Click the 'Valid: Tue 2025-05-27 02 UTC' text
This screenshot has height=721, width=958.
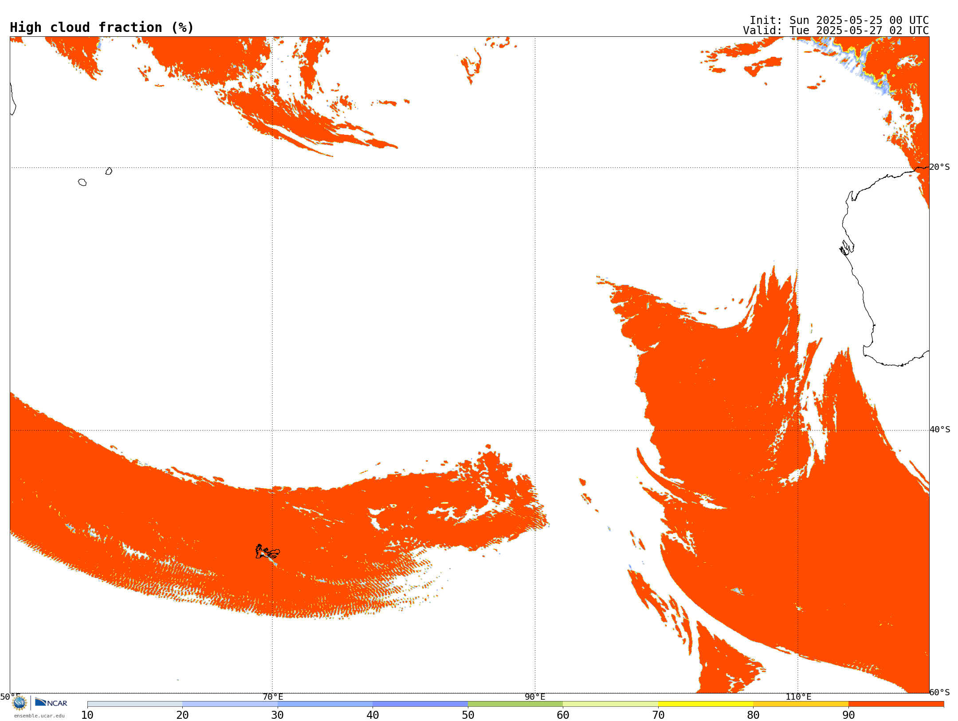coord(836,31)
